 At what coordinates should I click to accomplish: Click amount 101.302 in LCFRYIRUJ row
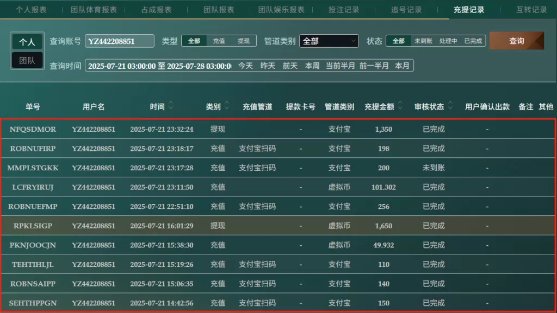(383, 187)
